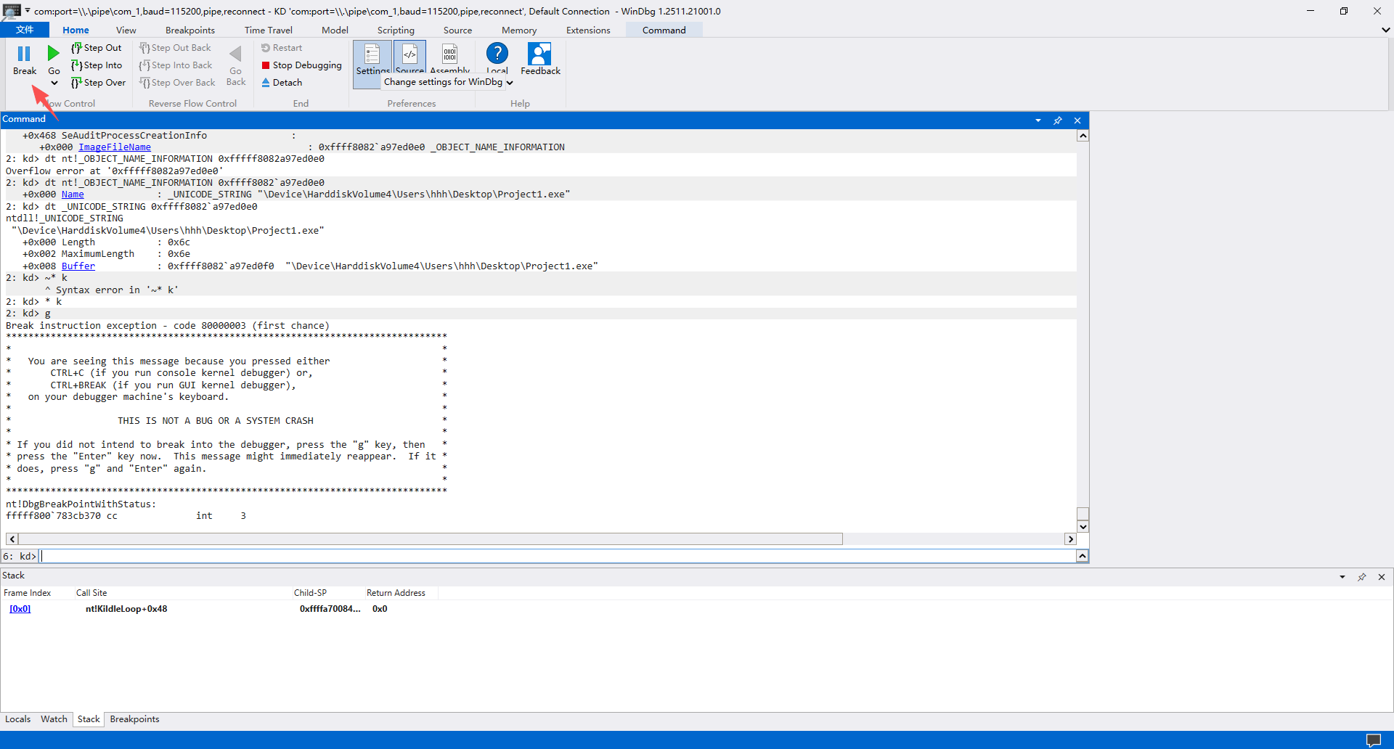This screenshot has height=749, width=1394.
Task: Open the Scripting ribbon tab
Action: pos(396,30)
